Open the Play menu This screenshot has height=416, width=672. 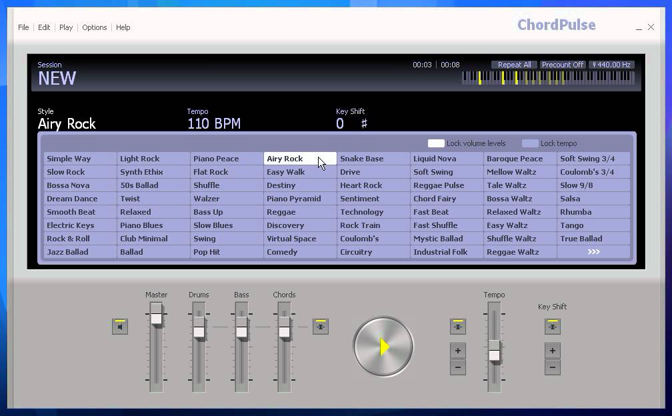click(x=66, y=27)
